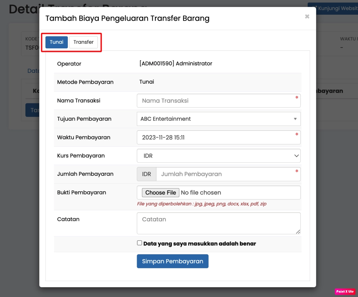This screenshot has height=297, width=358.
Task: Click the Metode Pembayaran Tunai value
Action: pos(146,82)
